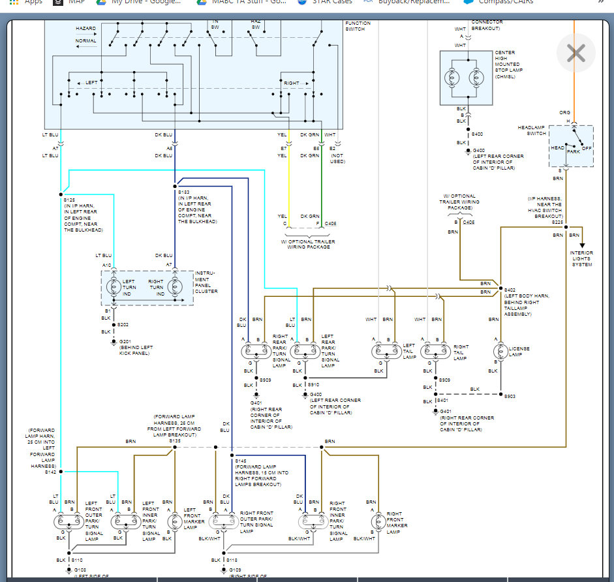The height and width of the screenshot is (582, 614).
Task: Open the Apps bookmark grid icon
Action: tap(14, 2)
